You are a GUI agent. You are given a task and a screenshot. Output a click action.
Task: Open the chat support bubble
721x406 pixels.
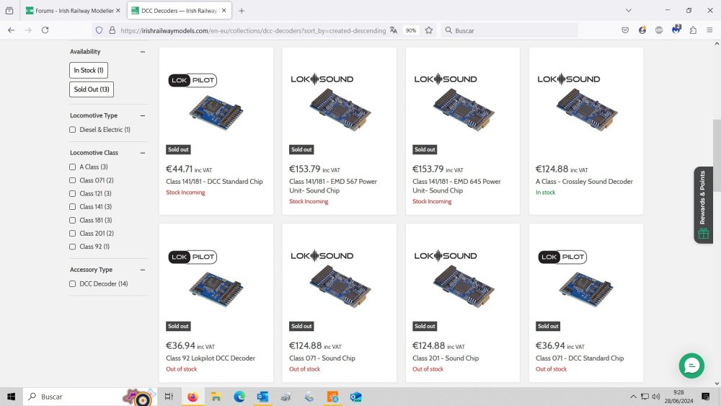click(x=691, y=366)
